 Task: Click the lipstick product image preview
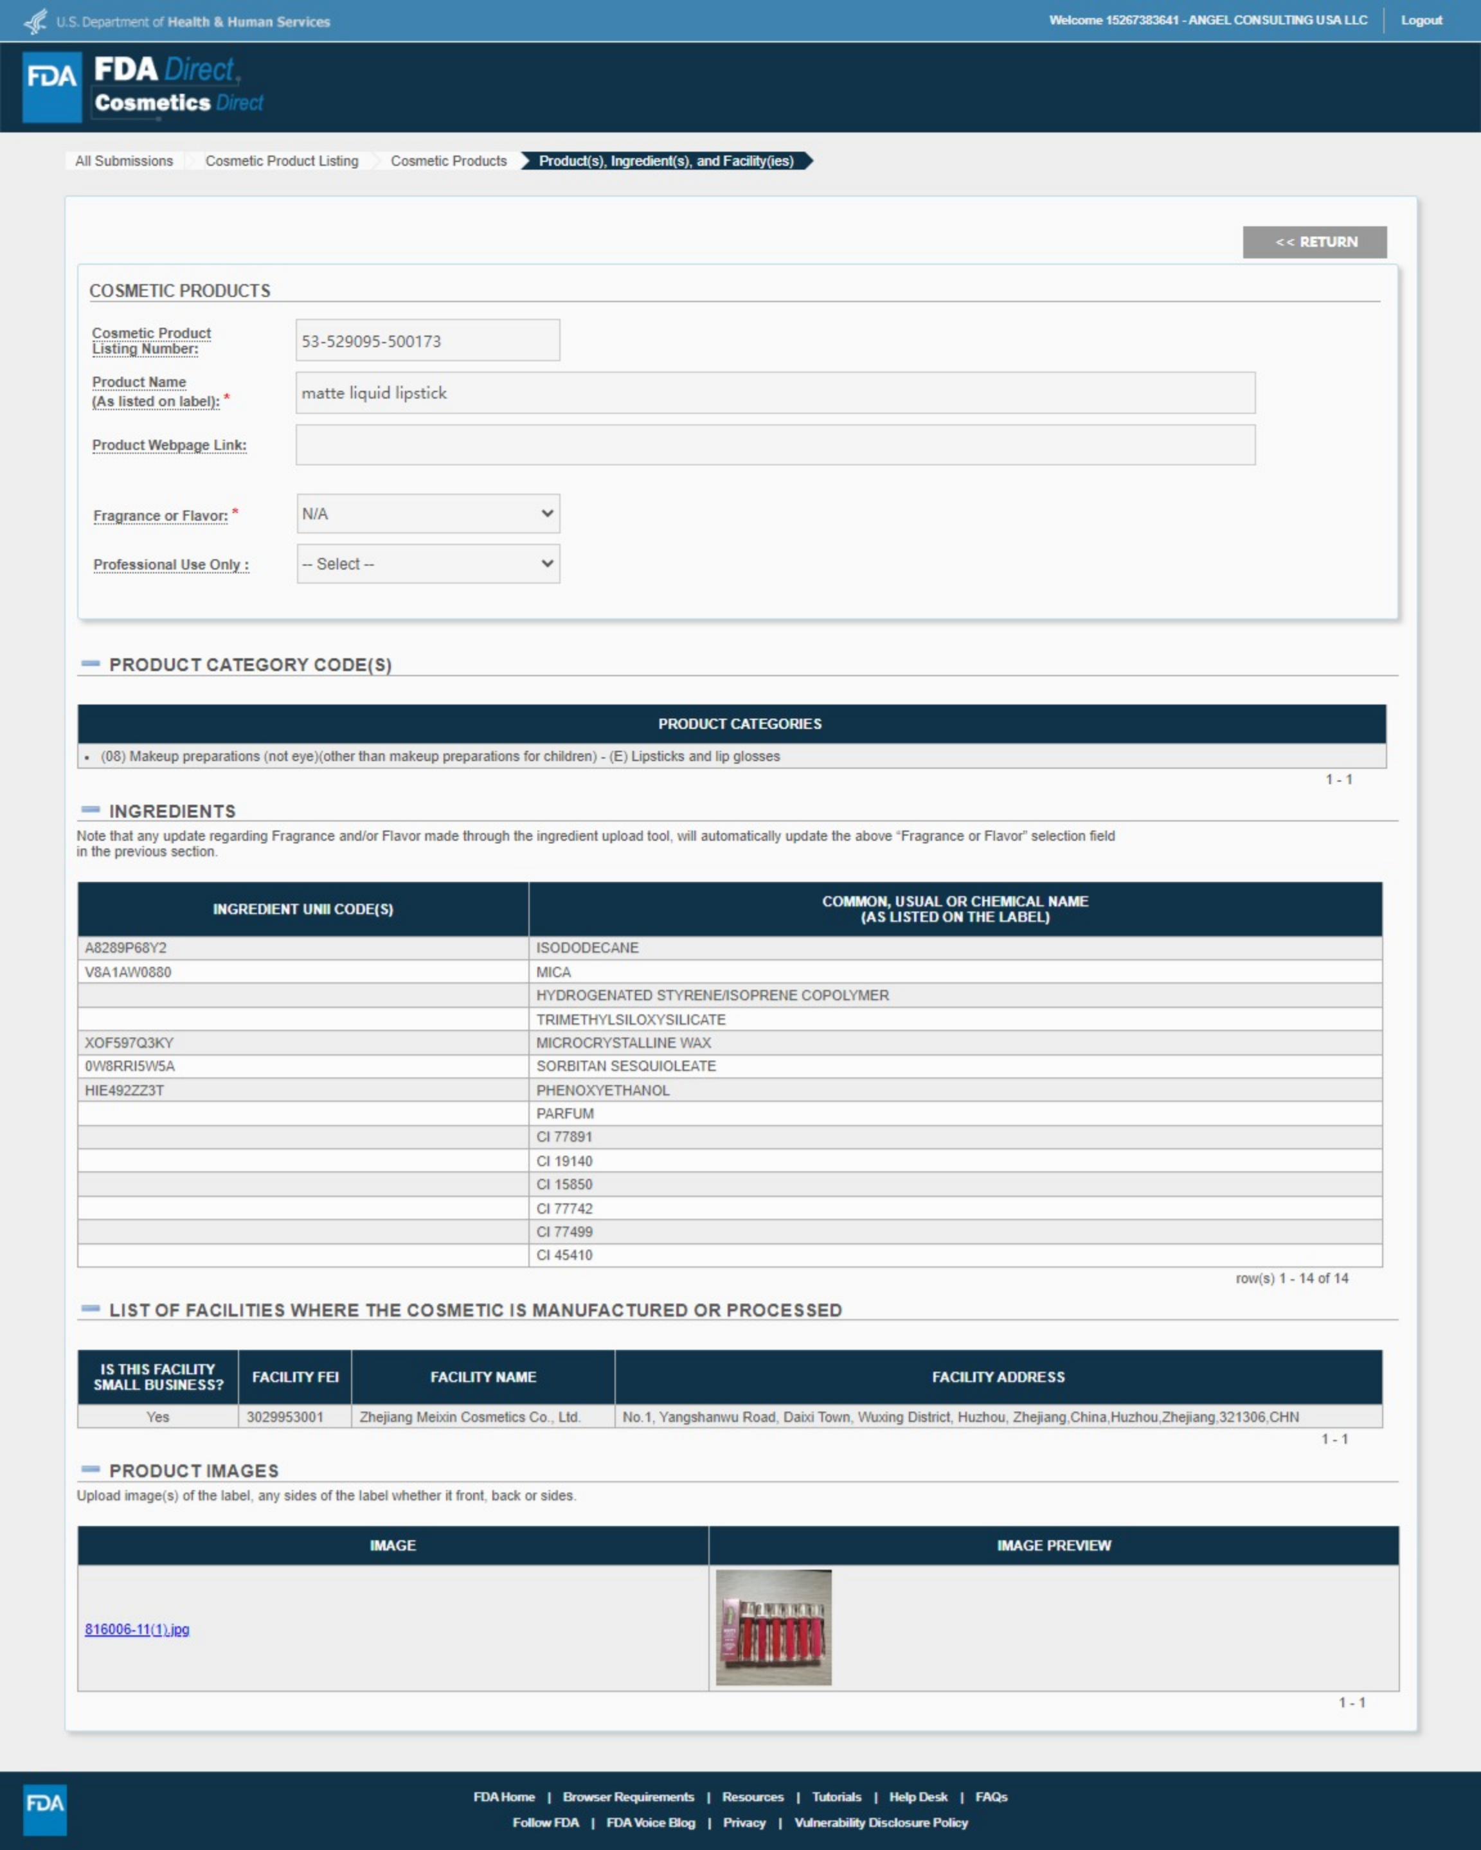pyautogui.click(x=773, y=1627)
